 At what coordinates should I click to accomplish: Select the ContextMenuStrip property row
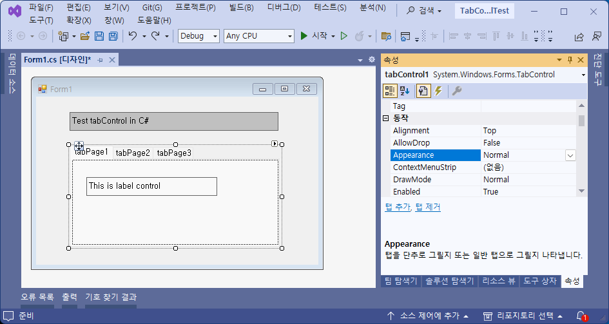pyautogui.click(x=483, y=167)
